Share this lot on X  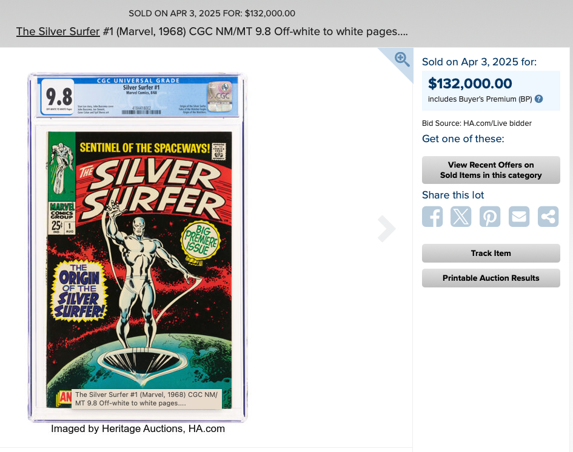pos(461,217)
